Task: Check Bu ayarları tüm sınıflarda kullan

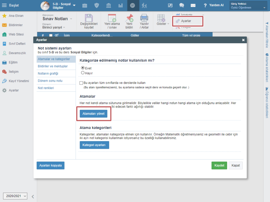Action: [x=81, y=83]
